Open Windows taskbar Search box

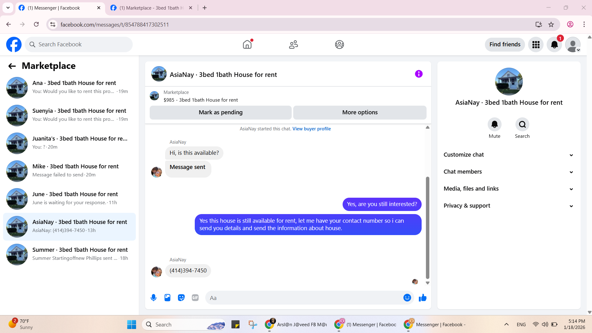pyautogui.click(x=184, y=325)
